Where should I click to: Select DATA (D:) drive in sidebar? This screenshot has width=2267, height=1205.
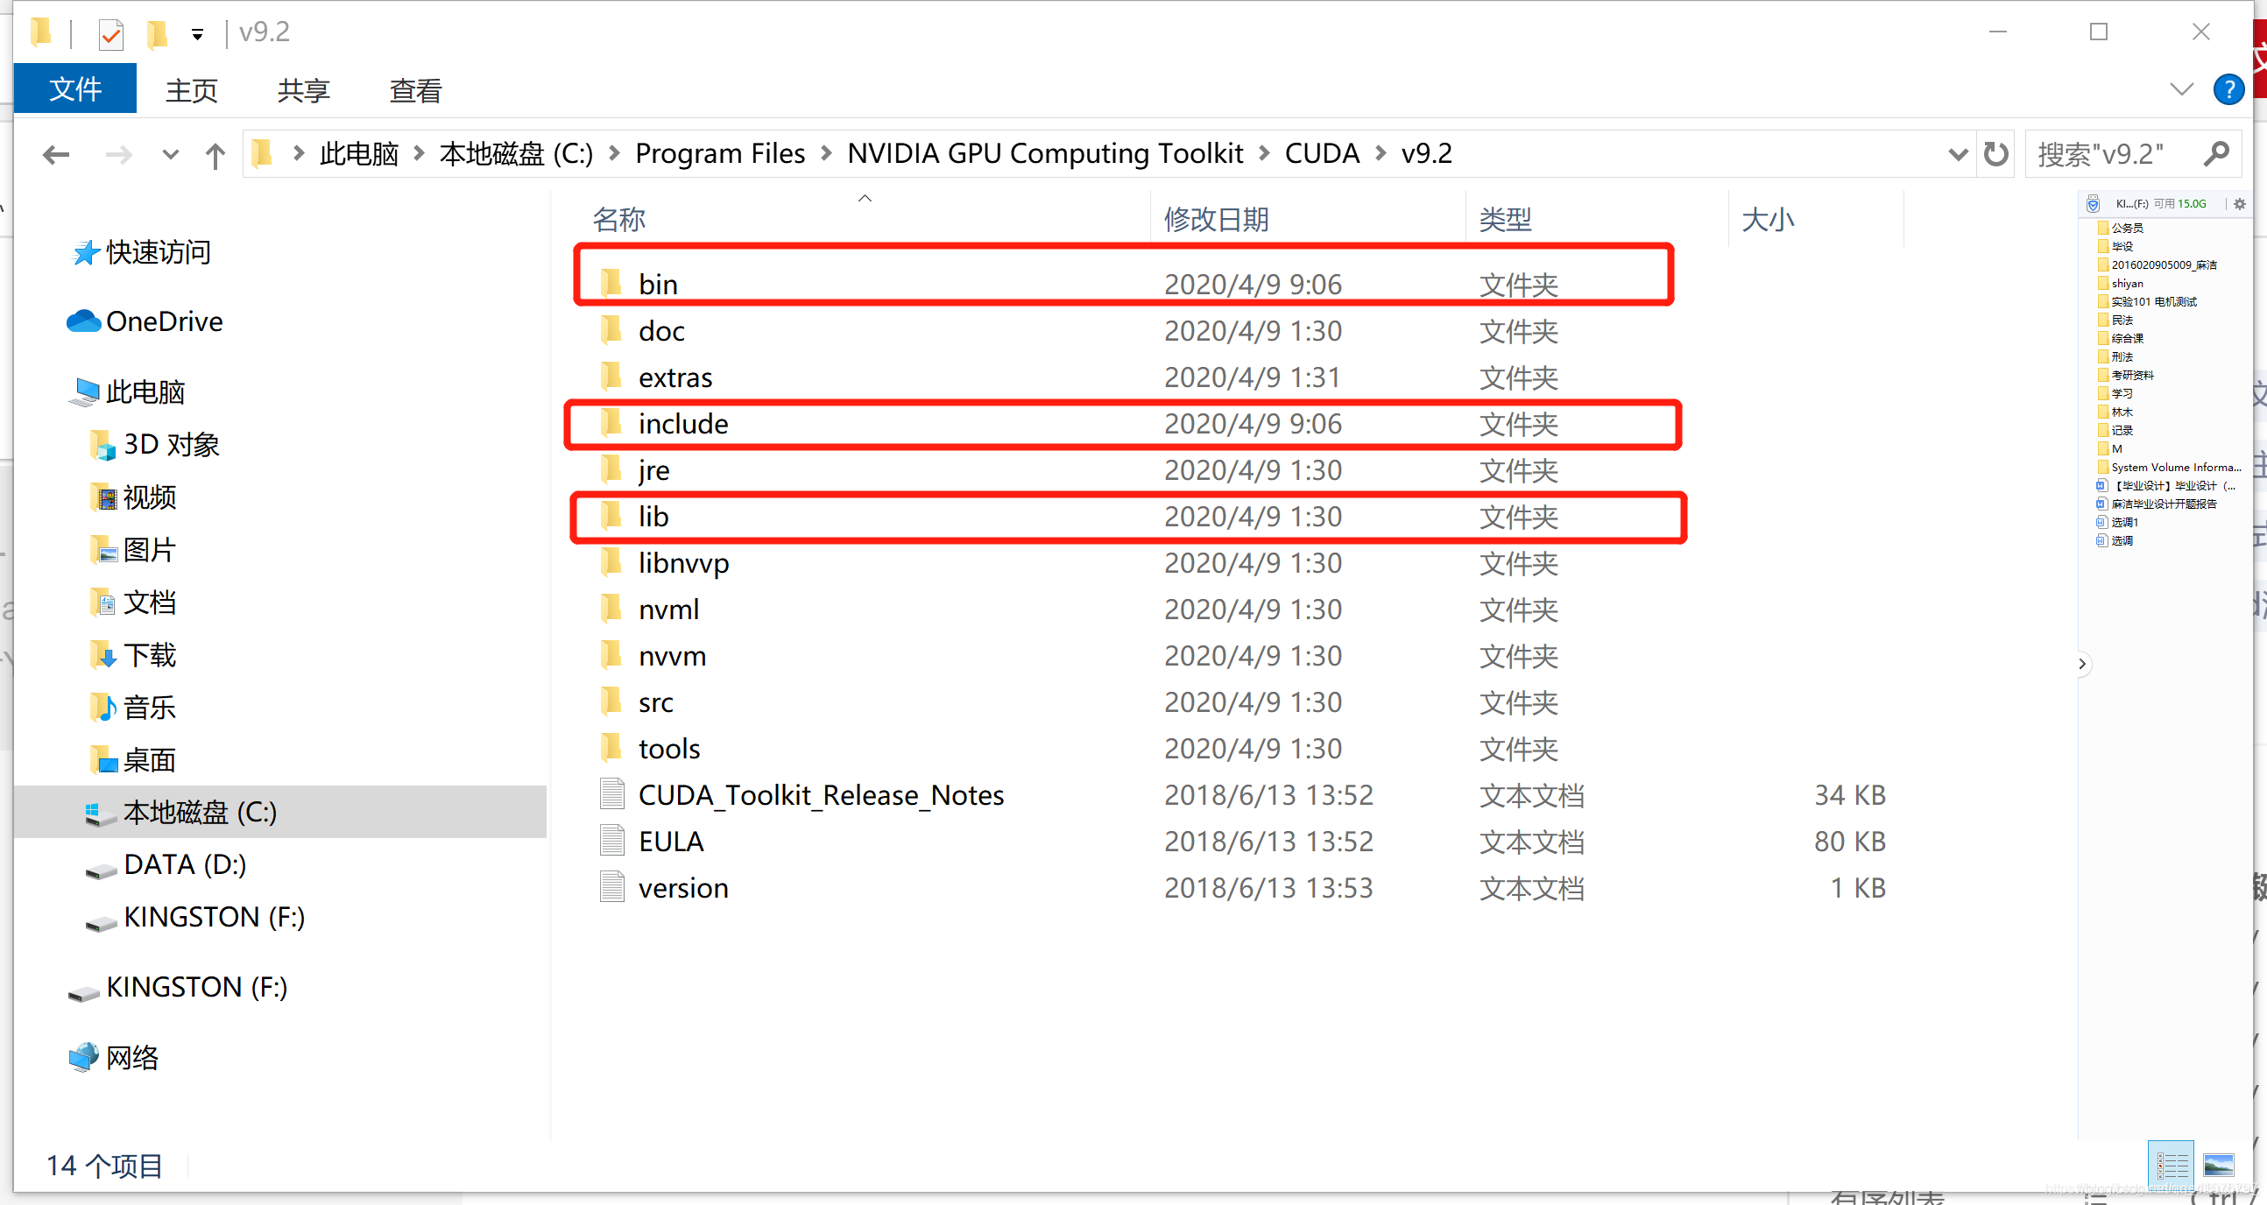coord(184,864)
